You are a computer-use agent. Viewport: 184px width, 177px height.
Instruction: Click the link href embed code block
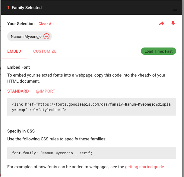92,107
